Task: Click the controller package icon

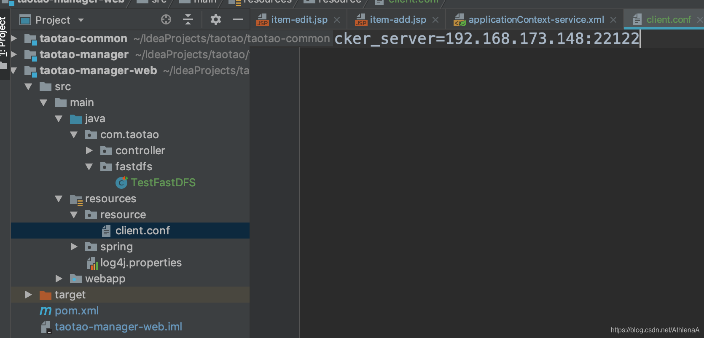Action: tap(106, 151)
